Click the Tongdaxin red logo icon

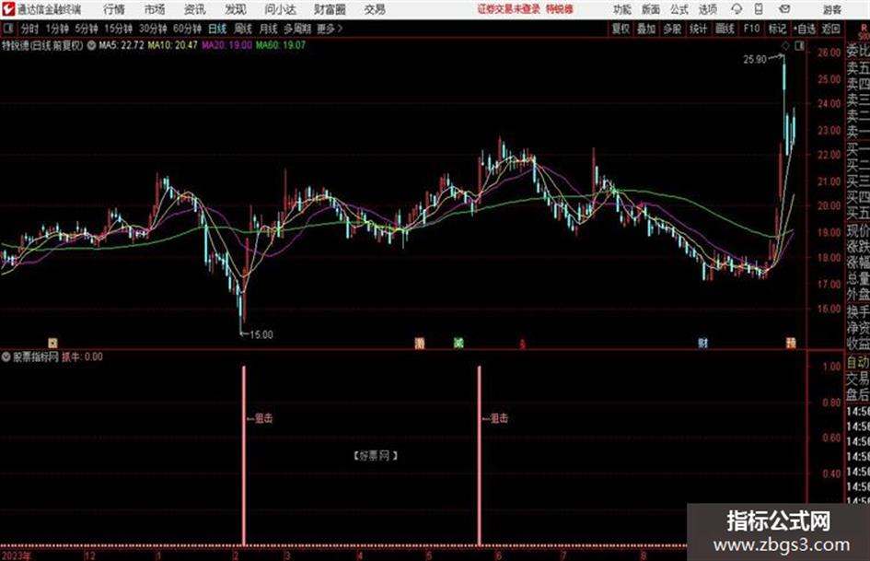(8, 9)
